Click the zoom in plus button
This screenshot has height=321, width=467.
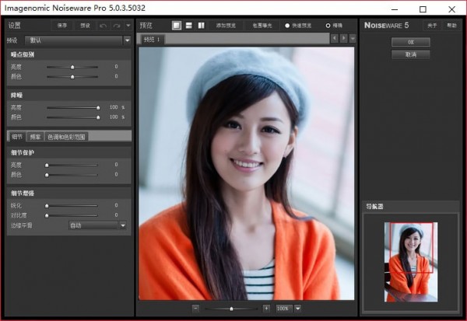(266, 308)
